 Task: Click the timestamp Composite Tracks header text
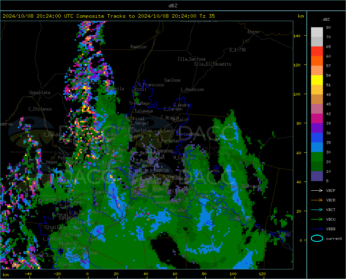(x=109, y=16)
